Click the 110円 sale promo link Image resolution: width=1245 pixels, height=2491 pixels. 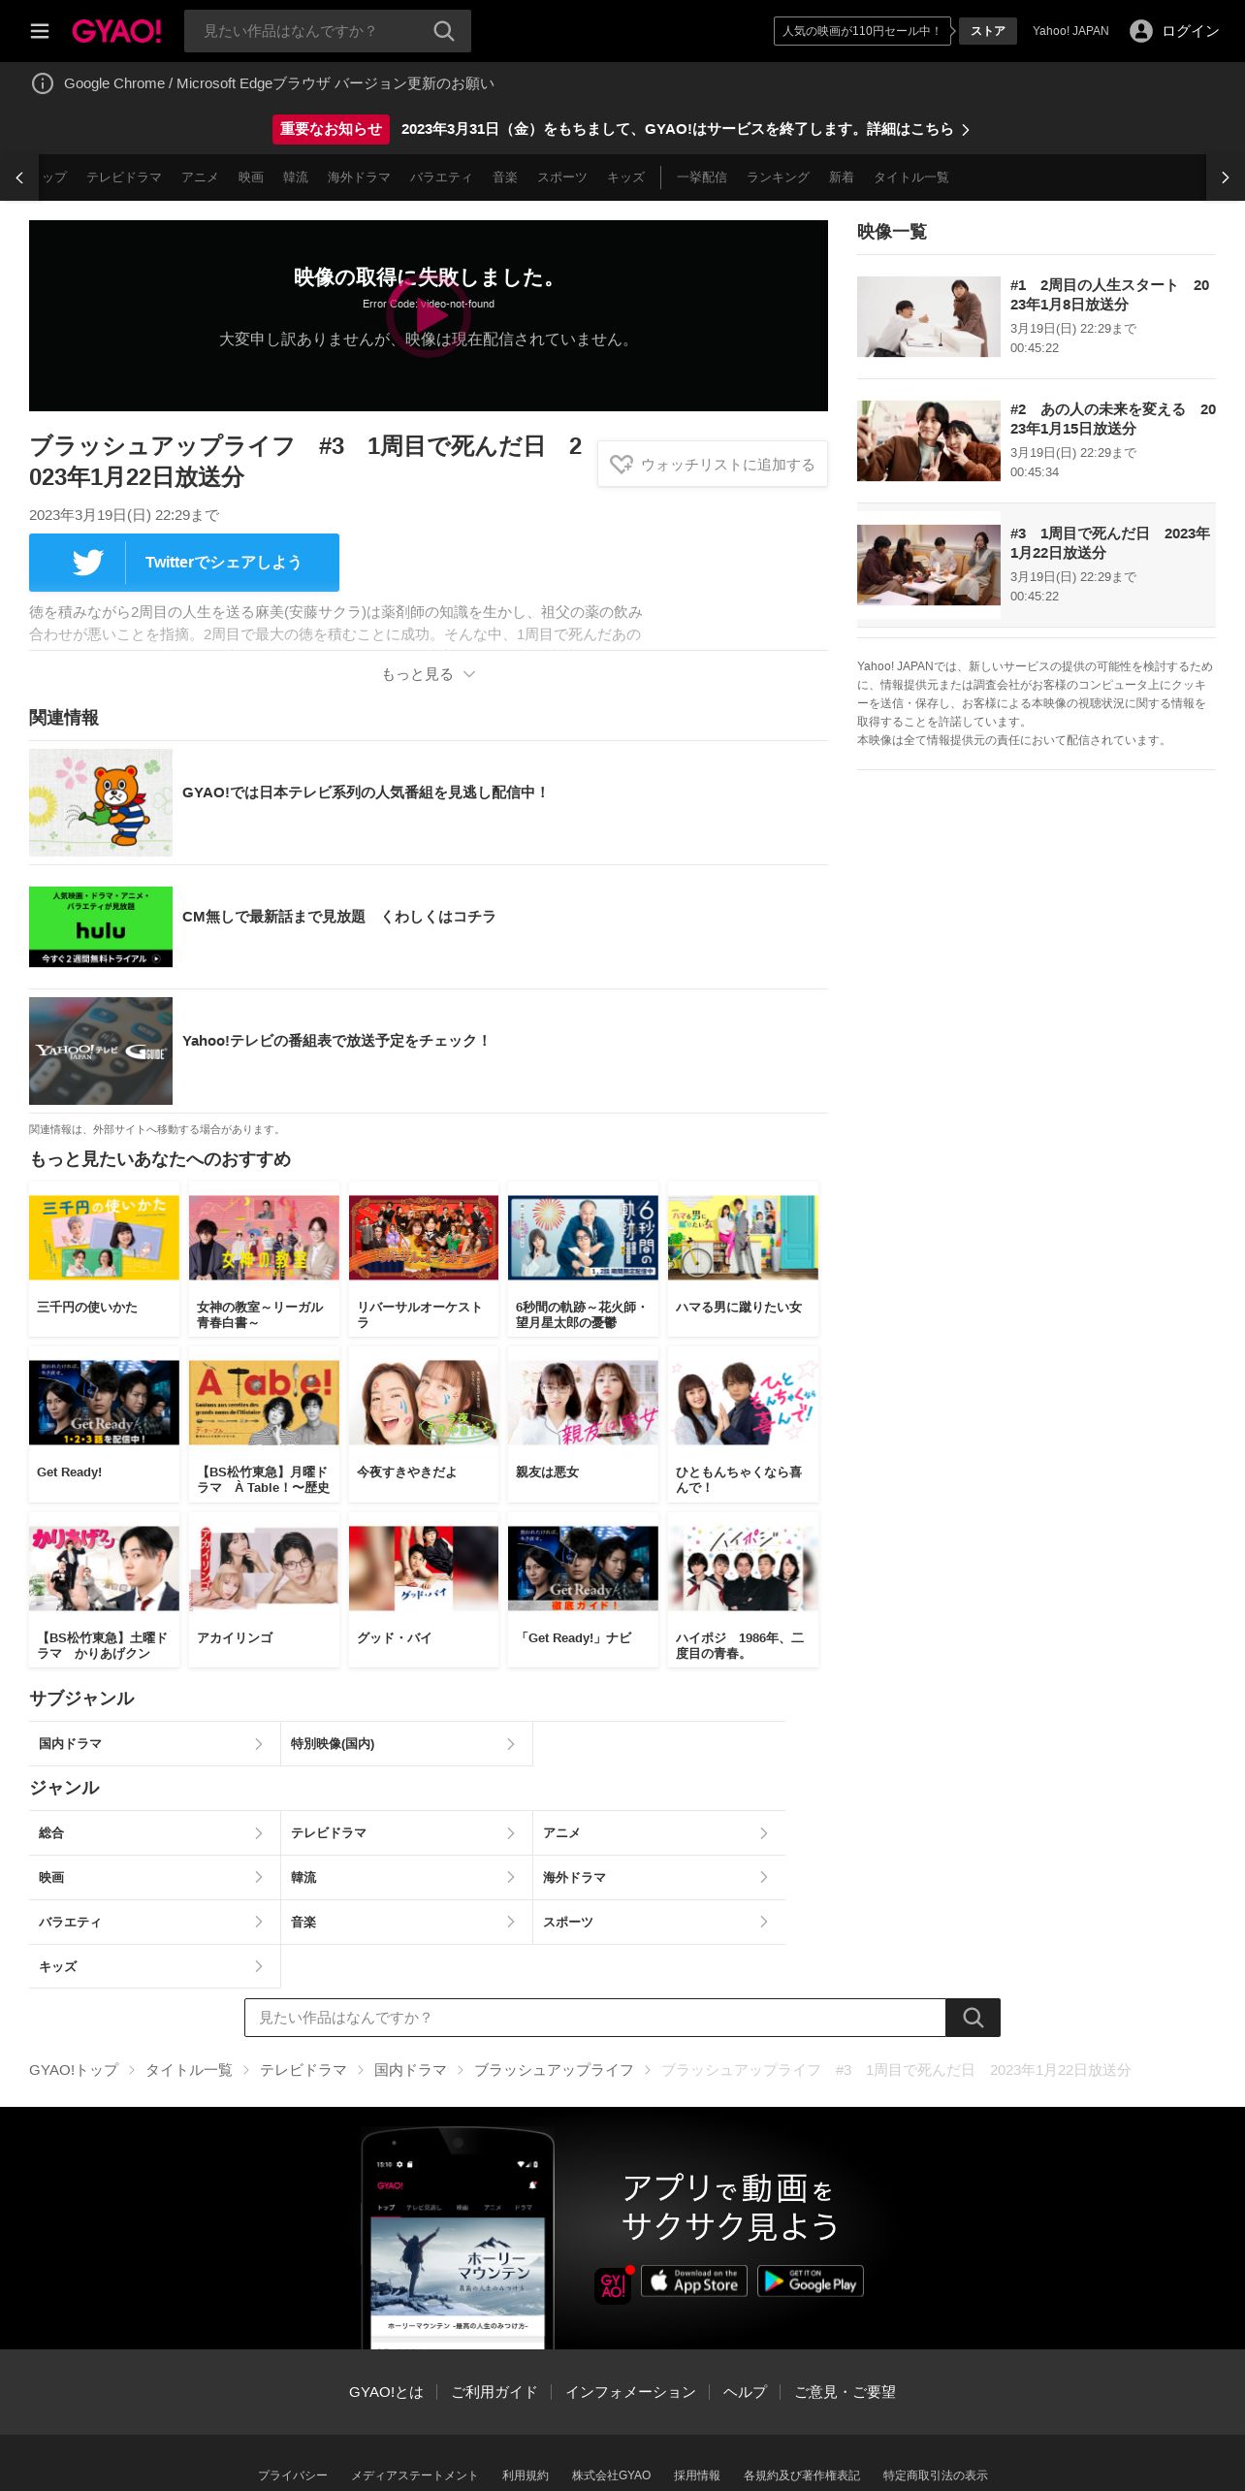tap(862, 31)
